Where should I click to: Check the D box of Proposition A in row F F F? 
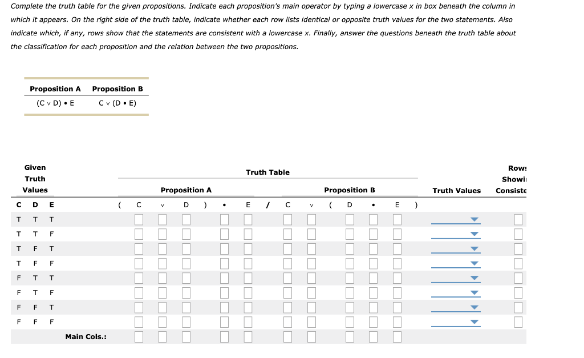coord(185,321)
